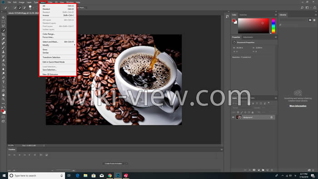This screenshot has width=318, height=179.
Task: Choose Save Selection menu item
Action: [58, 70]
